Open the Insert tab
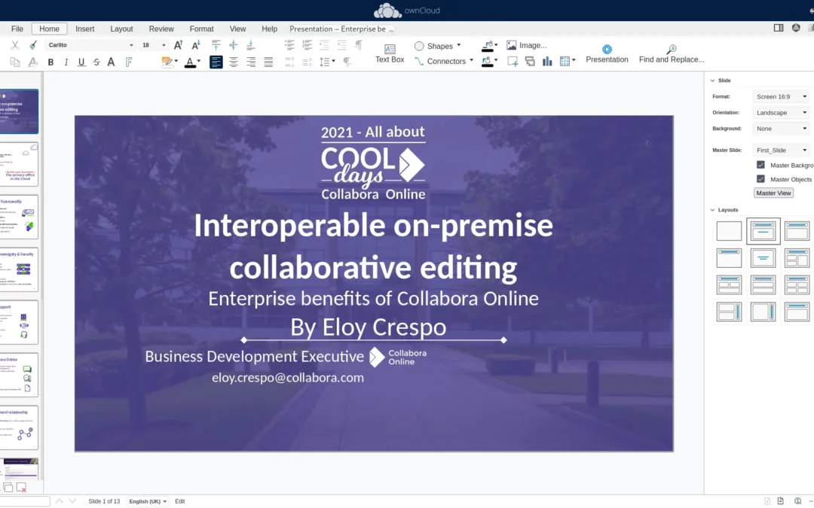The image size is (814, 508). [x=84, y=29]
